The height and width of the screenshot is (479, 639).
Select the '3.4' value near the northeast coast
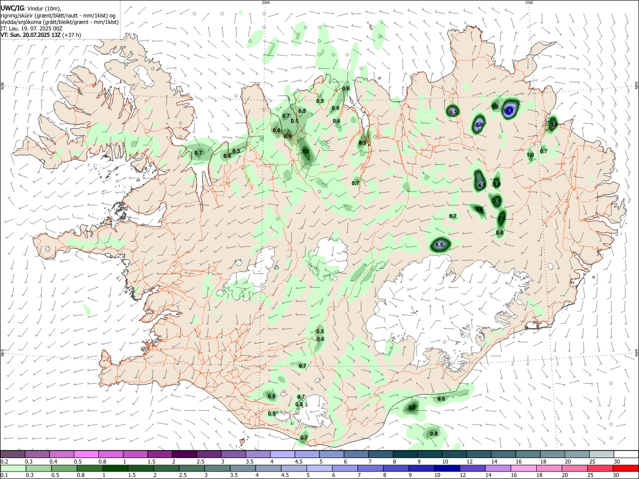(553, 123)
